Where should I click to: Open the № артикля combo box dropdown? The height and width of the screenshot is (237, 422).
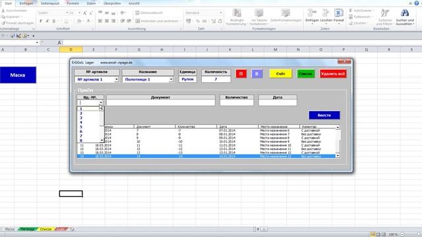(x=116, y=80)
